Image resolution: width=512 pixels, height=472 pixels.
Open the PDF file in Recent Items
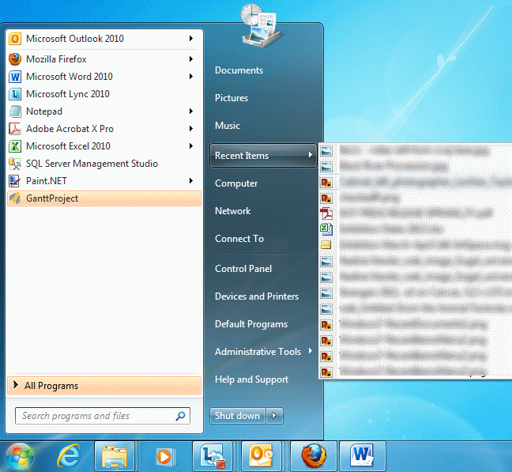[x=326, y=213]
